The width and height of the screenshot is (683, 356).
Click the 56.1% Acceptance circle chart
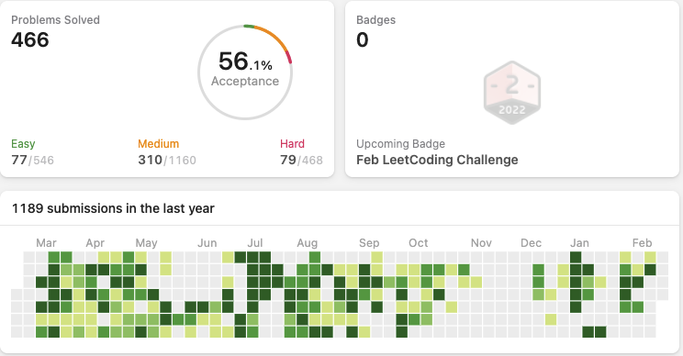point(245,72)
